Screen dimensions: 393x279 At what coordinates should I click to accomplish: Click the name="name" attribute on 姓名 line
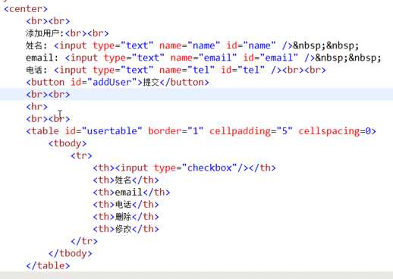point(190,45)
